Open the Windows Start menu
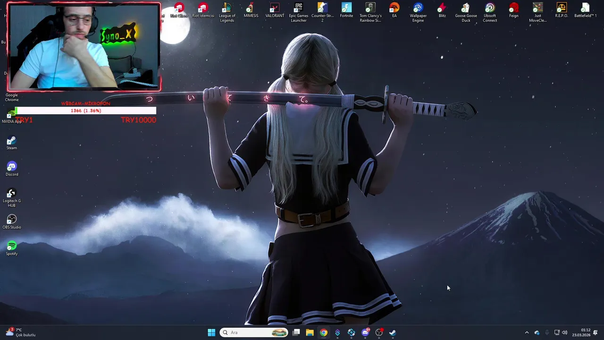 coord(211,332)
